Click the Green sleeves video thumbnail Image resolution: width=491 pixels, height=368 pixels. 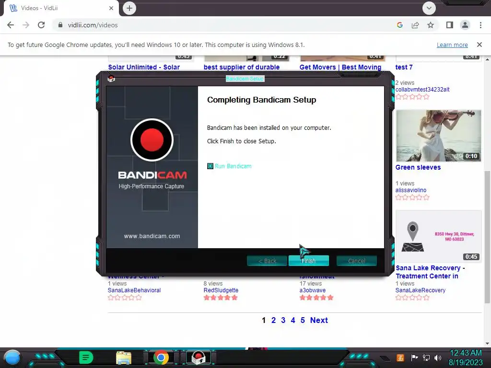click(438, 136)
